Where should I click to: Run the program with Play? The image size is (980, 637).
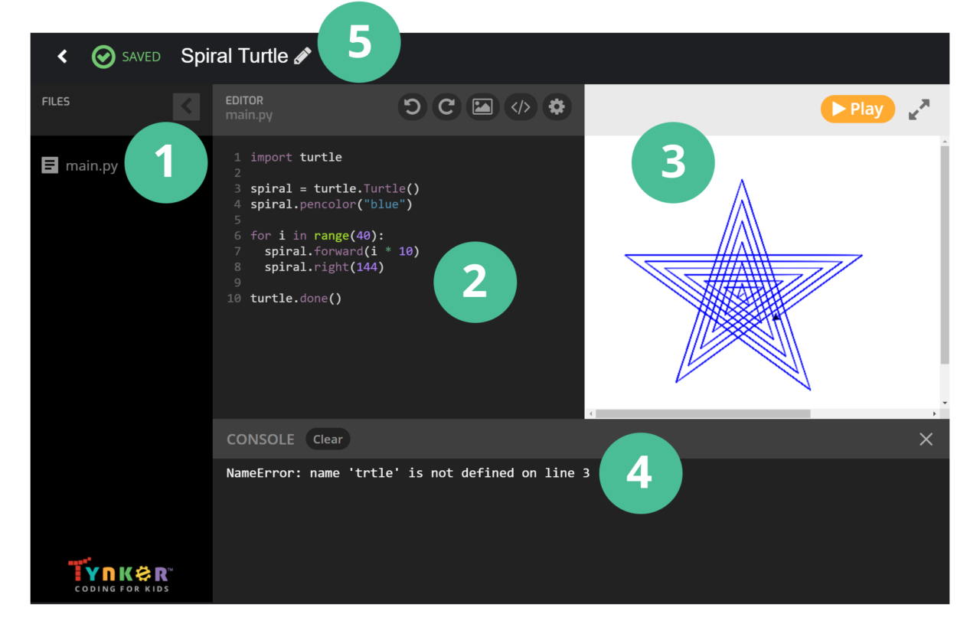[x=857, y=109]
